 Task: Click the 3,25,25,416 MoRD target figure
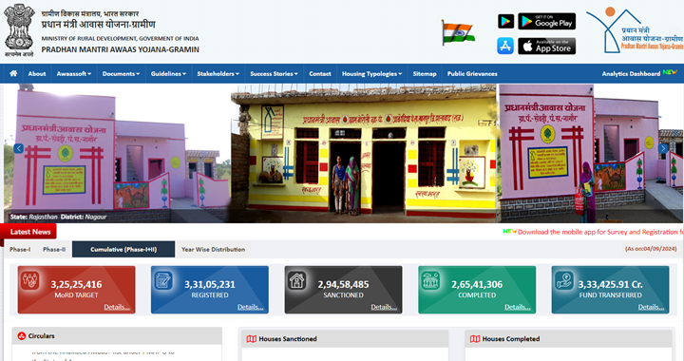coord(76,284)
